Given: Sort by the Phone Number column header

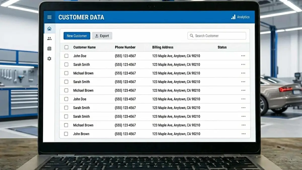Looking at the screenshot, I should [125, 47].
